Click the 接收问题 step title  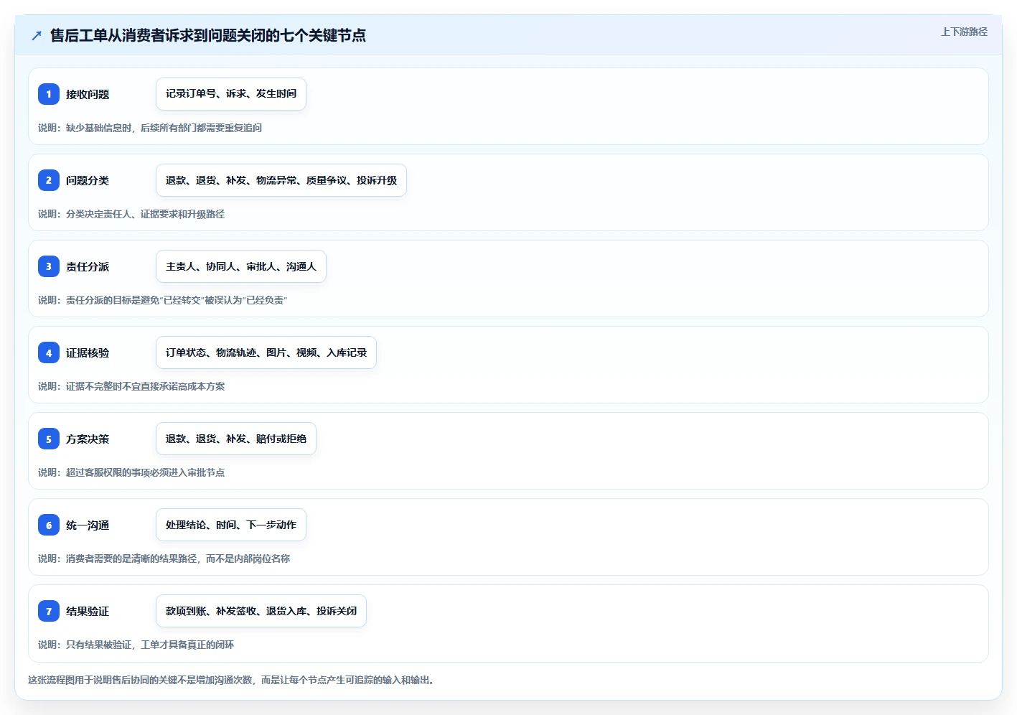(x=88, y=94)
